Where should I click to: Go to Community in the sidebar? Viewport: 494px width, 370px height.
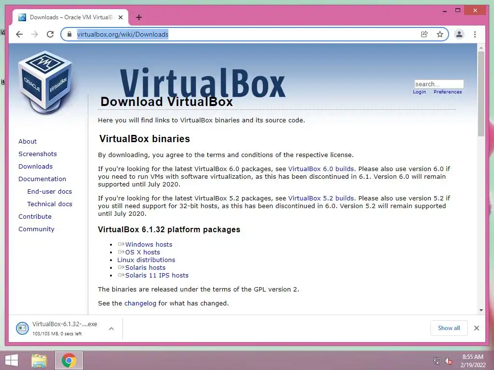(36, 229)
